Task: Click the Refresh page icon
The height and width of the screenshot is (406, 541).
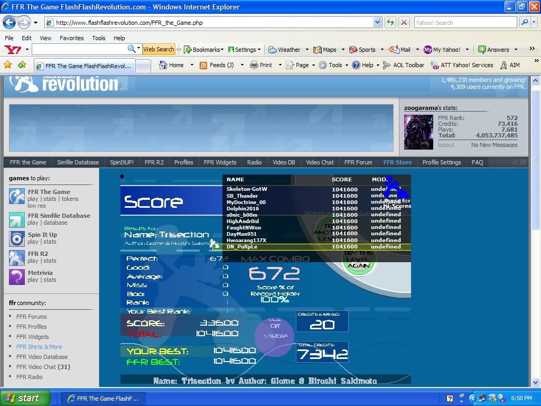Action: point(390,23)
